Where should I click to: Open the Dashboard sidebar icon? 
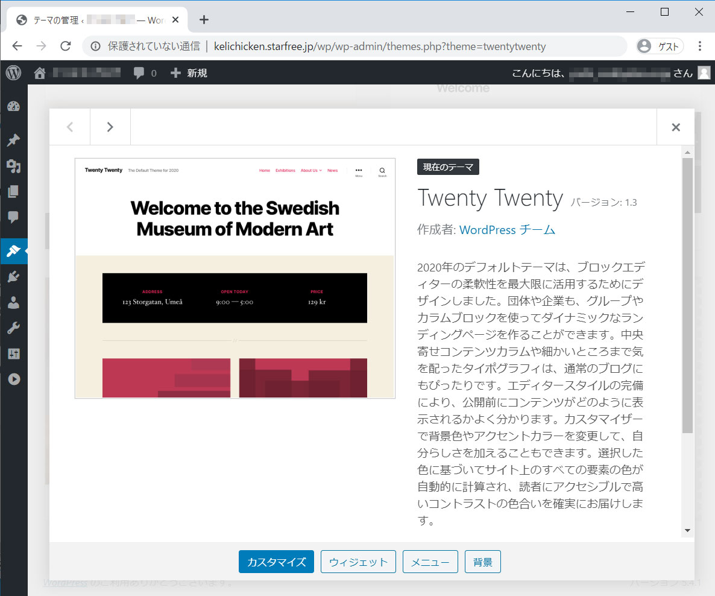coord(14,106)
